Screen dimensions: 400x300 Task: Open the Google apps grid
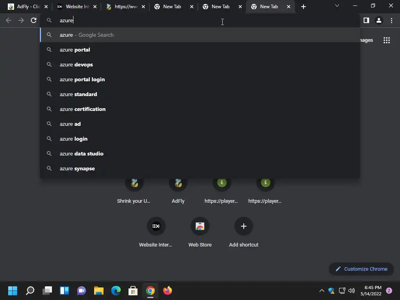click(387, 40)
